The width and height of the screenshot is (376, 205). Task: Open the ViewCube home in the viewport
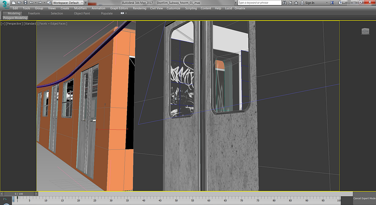[x=365, y=31]
